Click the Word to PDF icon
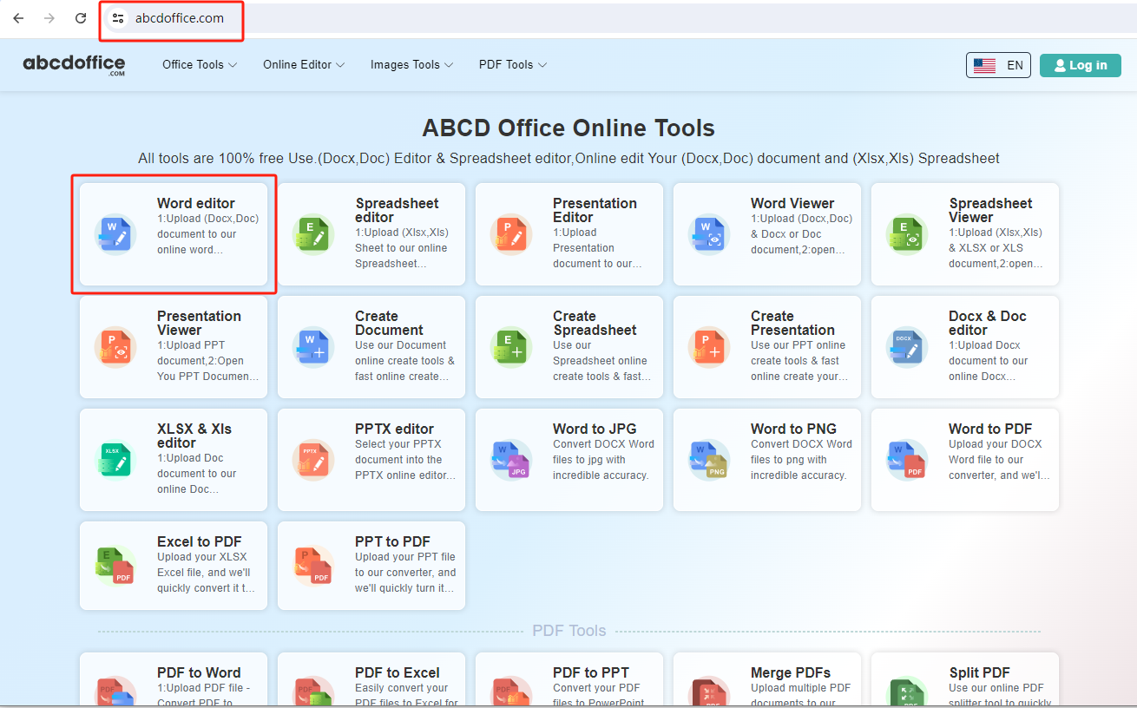 click(907, 460)
